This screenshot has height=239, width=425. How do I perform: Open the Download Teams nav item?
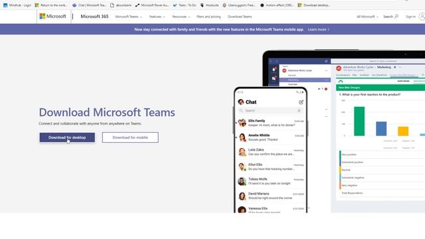(x=240, y=17)
